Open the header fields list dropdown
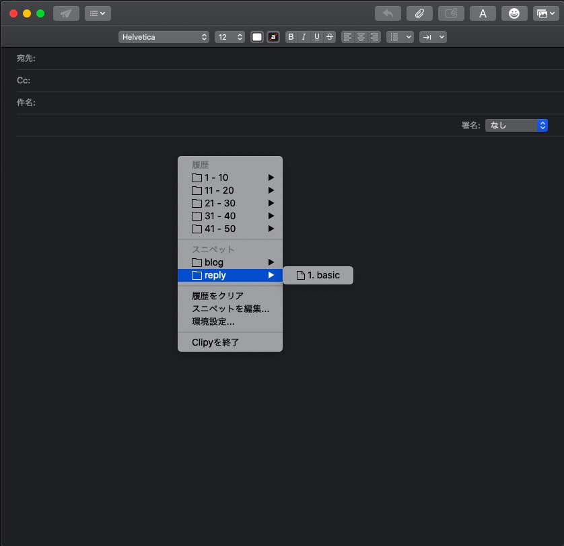Image resolution: width=564 pixels, height=546 pixels. click(98, 13)
